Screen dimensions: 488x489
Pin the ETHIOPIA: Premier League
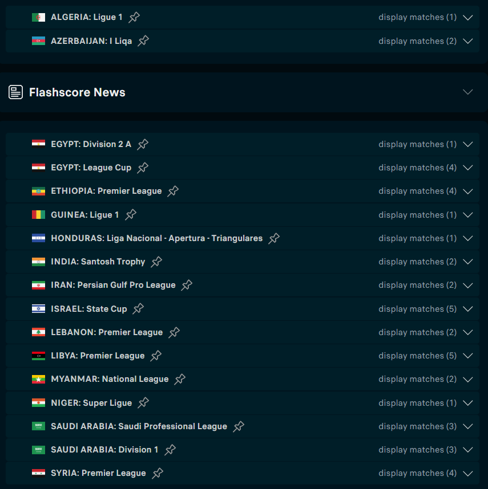click(x=173, y=191)
